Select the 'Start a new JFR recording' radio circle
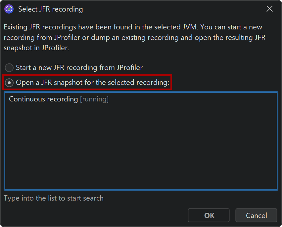 coord(9,68)
